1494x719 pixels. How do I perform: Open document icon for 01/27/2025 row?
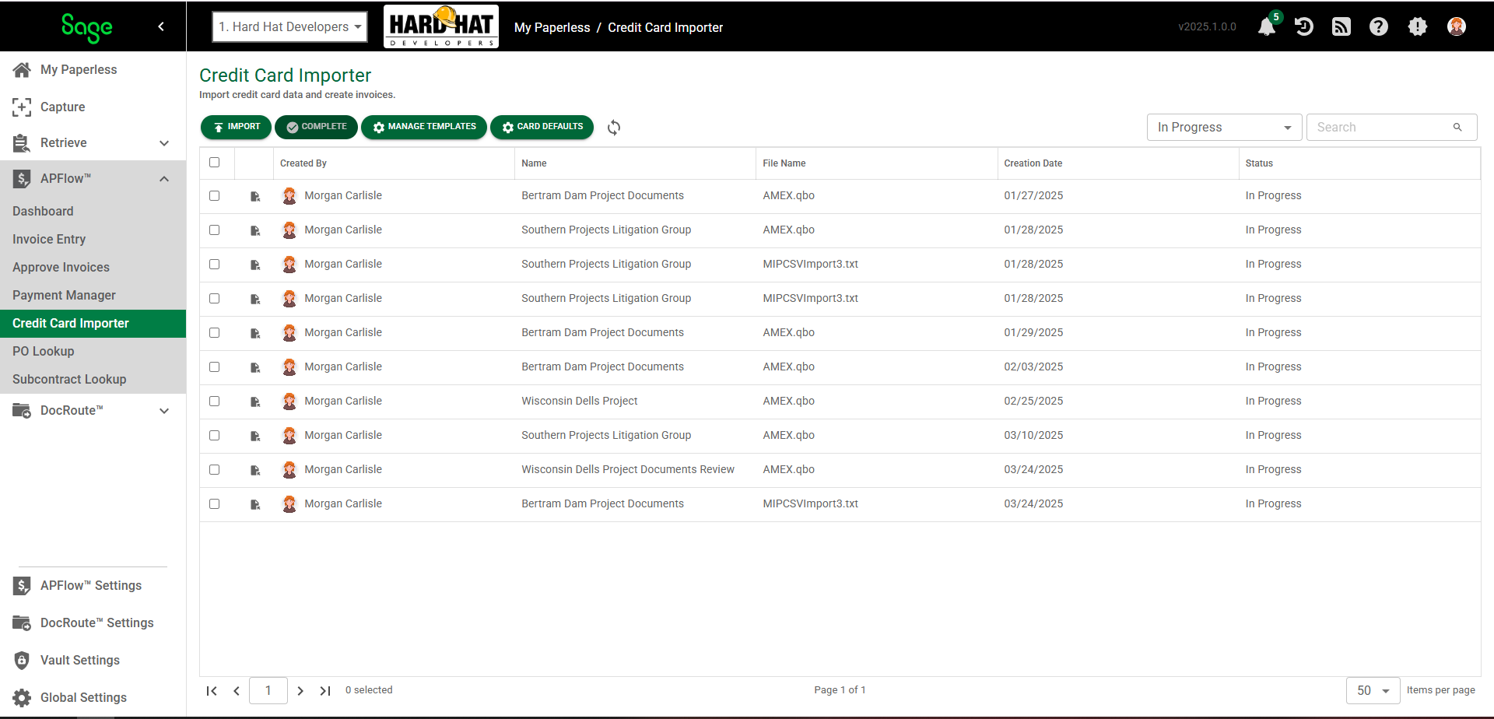pos(255,197)
